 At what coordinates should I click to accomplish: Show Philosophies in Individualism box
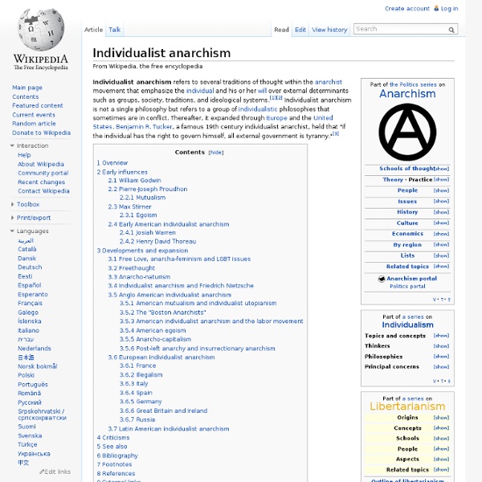click(x=441, y=357)
